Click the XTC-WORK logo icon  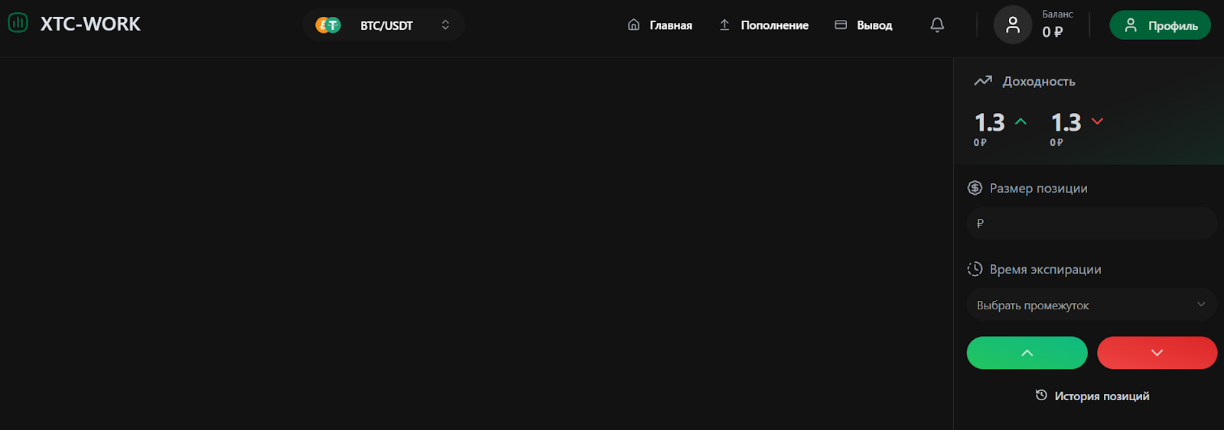[18, 23]
